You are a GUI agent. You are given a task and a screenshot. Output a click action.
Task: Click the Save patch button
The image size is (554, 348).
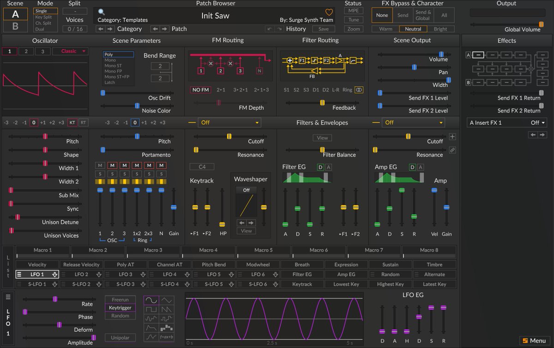(324, 29)
